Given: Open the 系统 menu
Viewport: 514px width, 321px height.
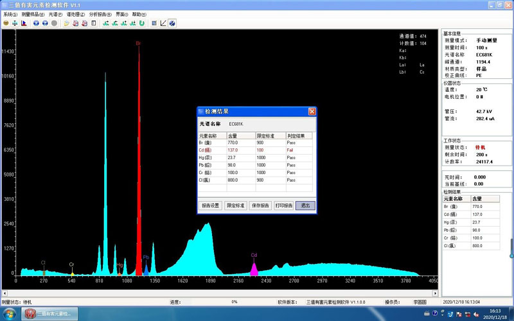Looking at the screenshot, I should 10,14.
